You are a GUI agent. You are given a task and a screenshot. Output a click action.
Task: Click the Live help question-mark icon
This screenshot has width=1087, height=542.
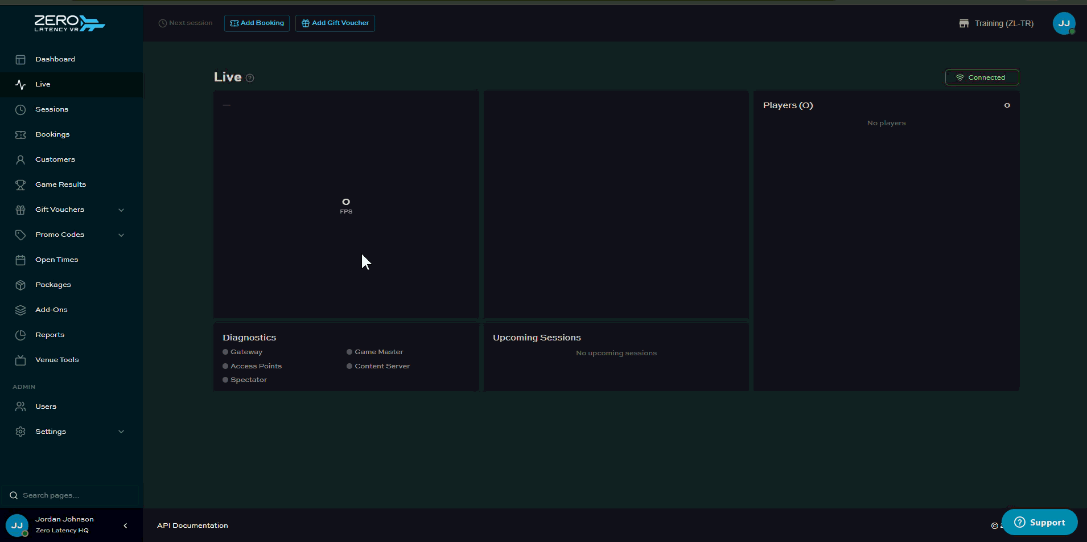[250, 78]
